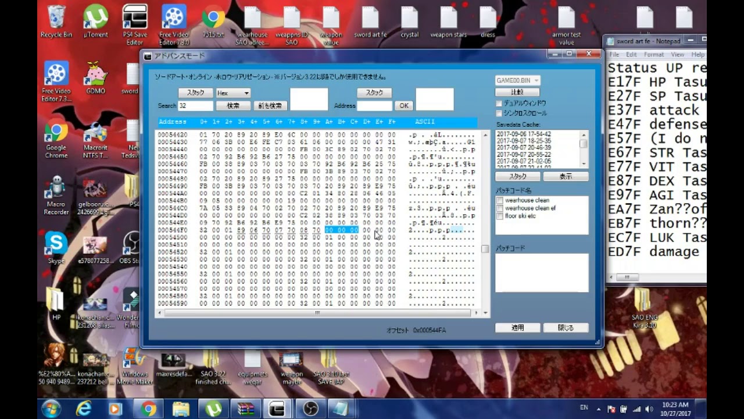Open WinRAR from the taskbar
This screenshot has height=419, width=744.
pyautogui.click(x=245, y=409)
